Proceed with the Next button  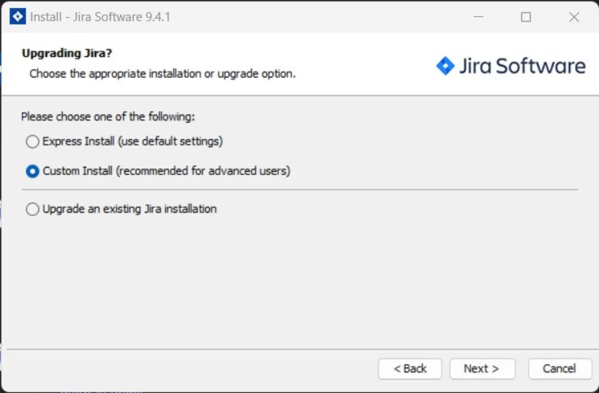(482, 368)
